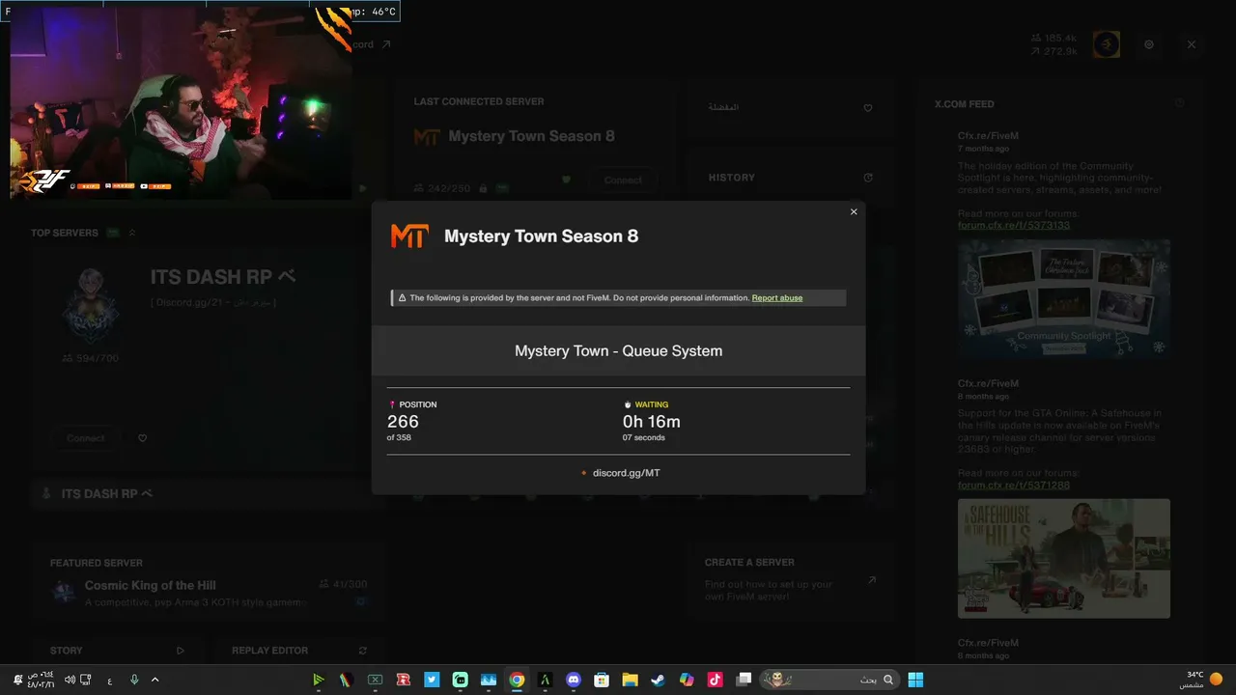Open Windows Start menu

[x=915, y=680]
